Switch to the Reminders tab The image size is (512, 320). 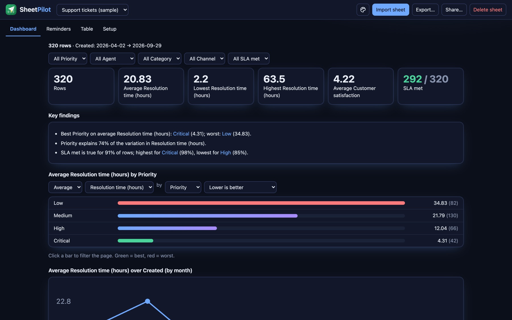[59, 29]
